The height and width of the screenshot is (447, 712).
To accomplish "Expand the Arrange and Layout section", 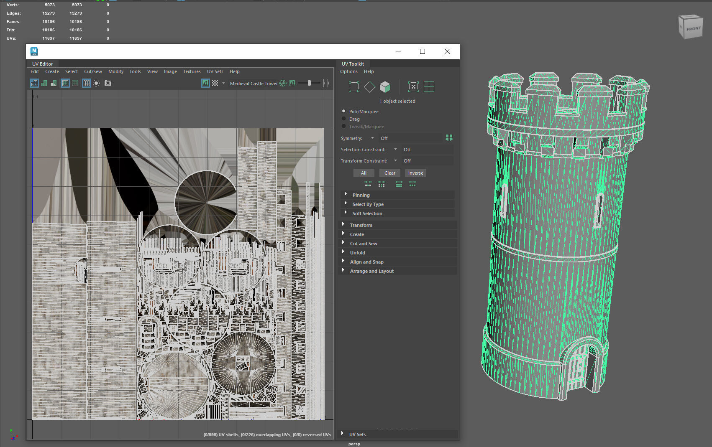I will point(398,271).
